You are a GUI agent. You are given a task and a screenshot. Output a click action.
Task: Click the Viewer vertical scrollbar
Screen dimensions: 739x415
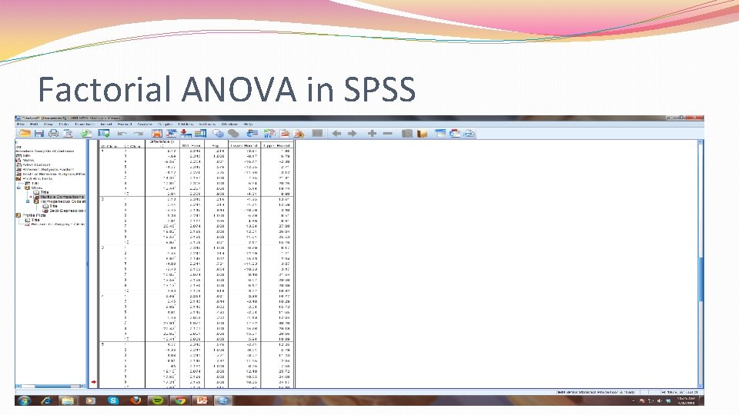[701, 264]
